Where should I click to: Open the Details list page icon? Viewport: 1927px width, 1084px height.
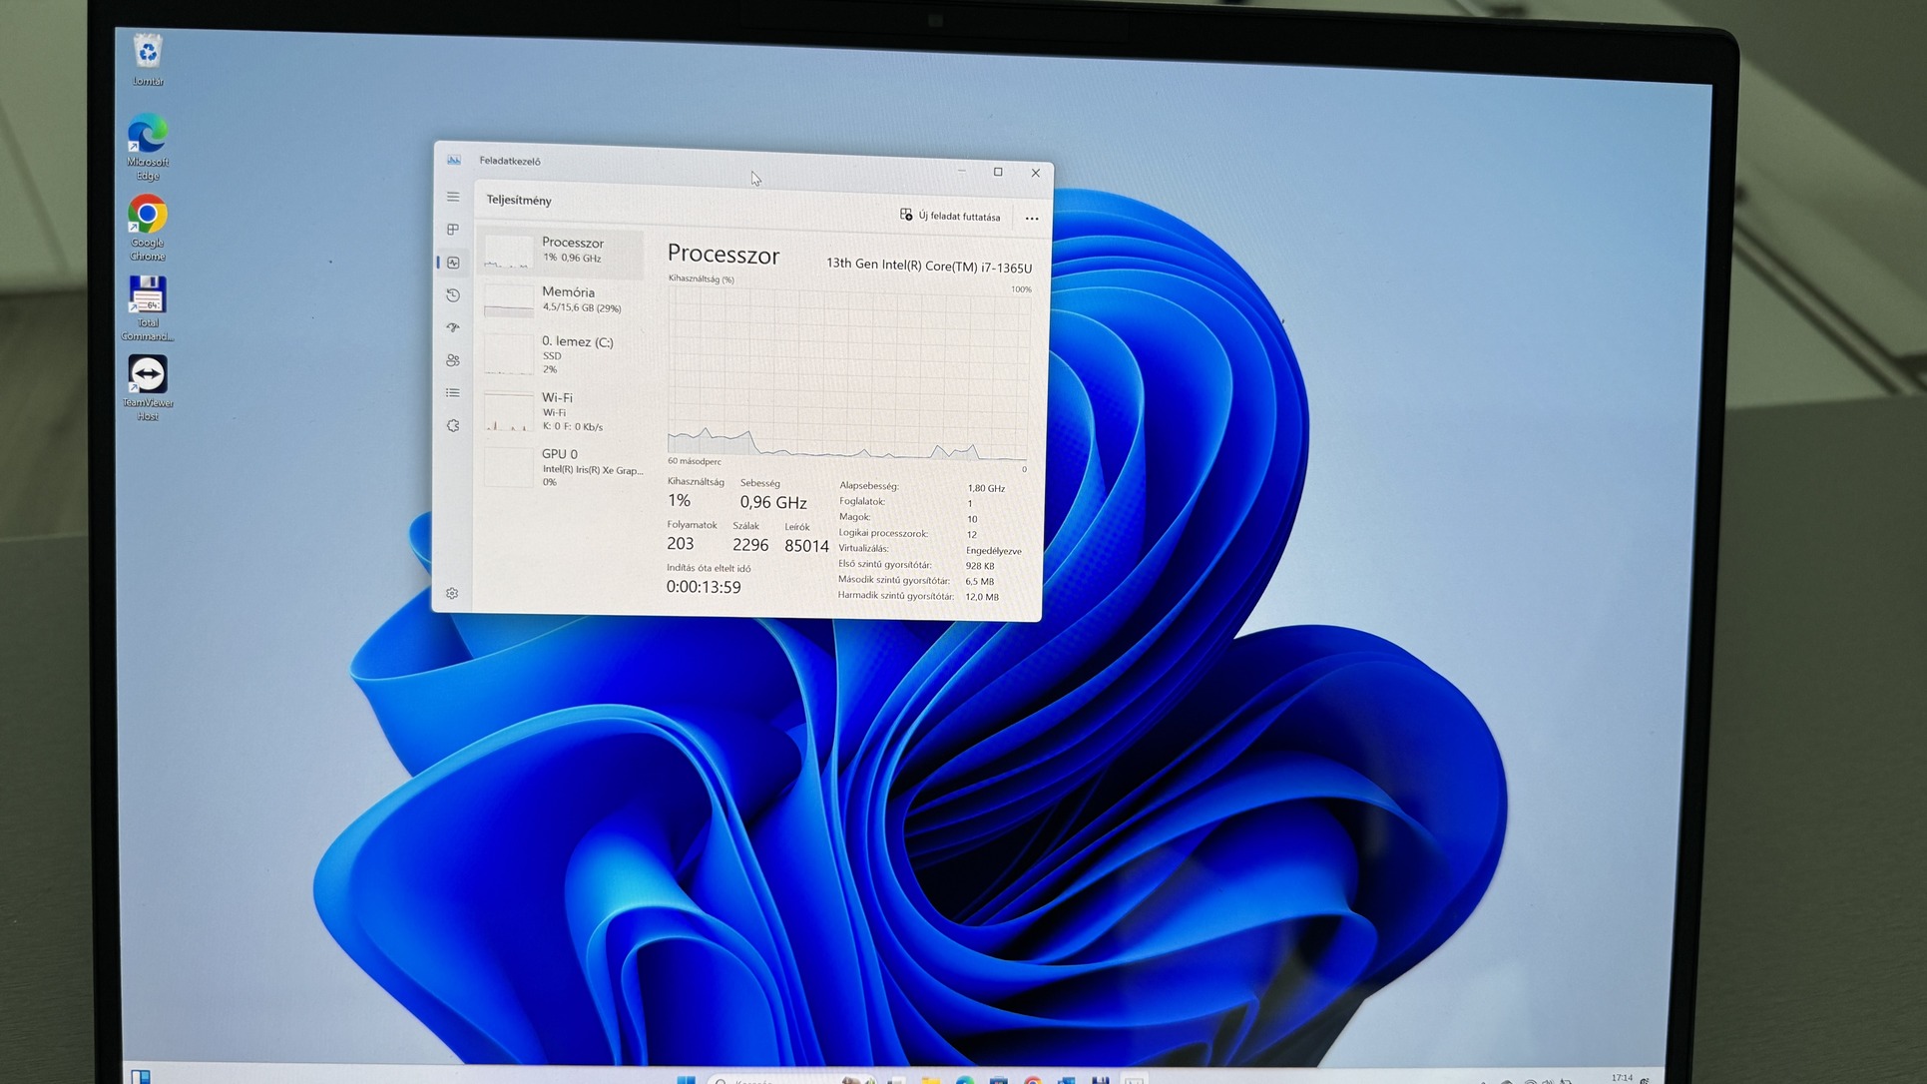[453, 393]
